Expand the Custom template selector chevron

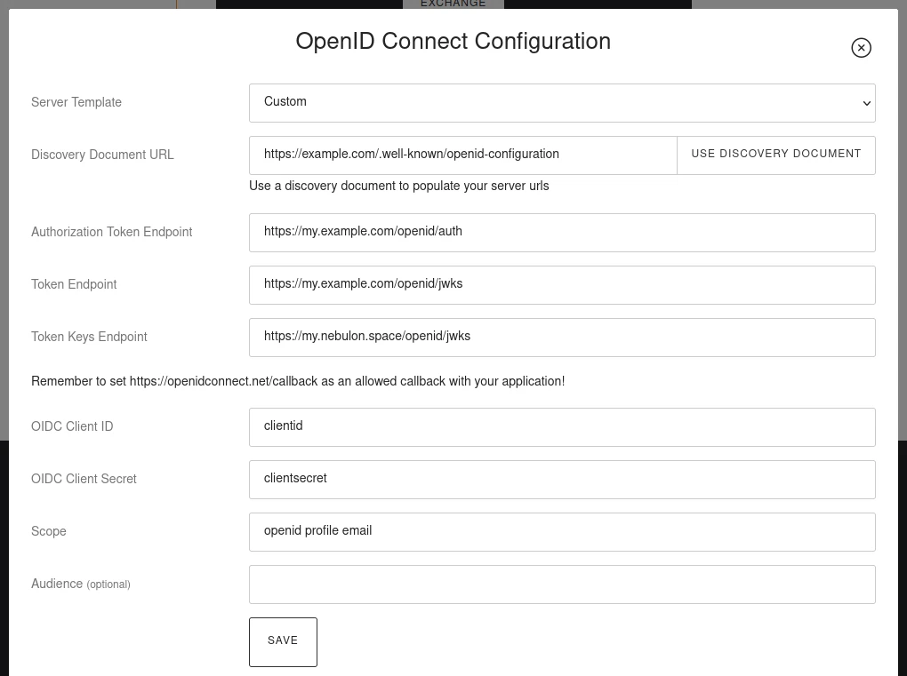[866, 102]
